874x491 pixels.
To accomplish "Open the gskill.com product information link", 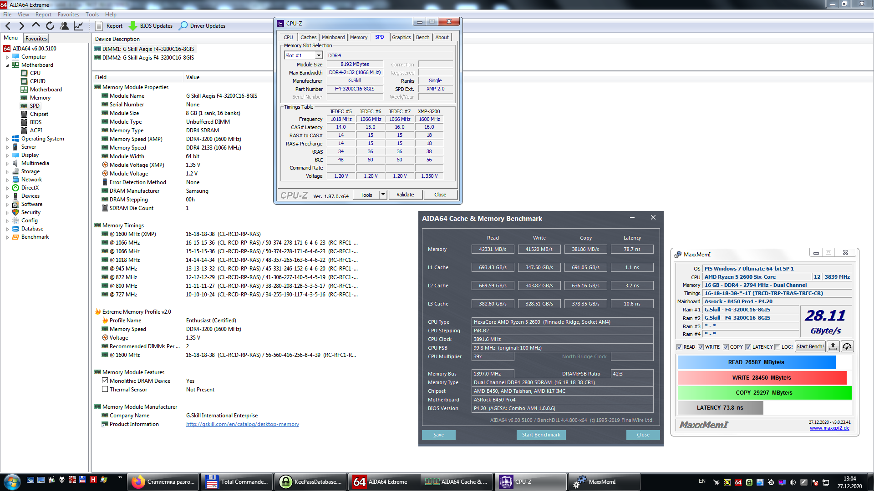I will tap(242, 424).
